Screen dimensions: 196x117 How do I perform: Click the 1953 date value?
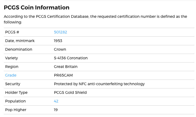58,41
